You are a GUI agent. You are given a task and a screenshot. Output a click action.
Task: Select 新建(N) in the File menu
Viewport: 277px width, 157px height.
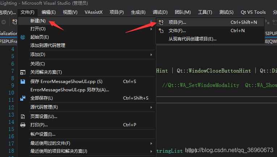click(x=87, y=21)
